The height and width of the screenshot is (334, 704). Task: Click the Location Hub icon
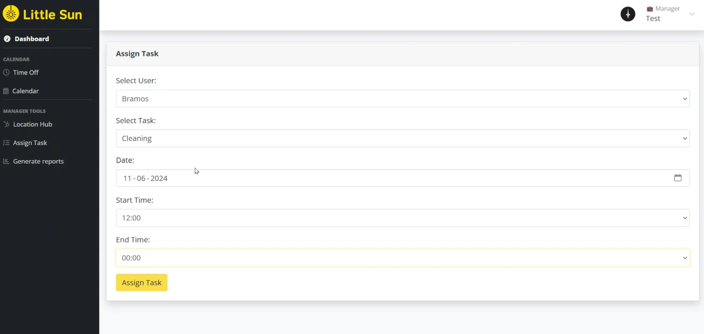(x=6, y=124)
